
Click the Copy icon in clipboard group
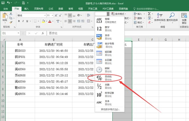11,18
